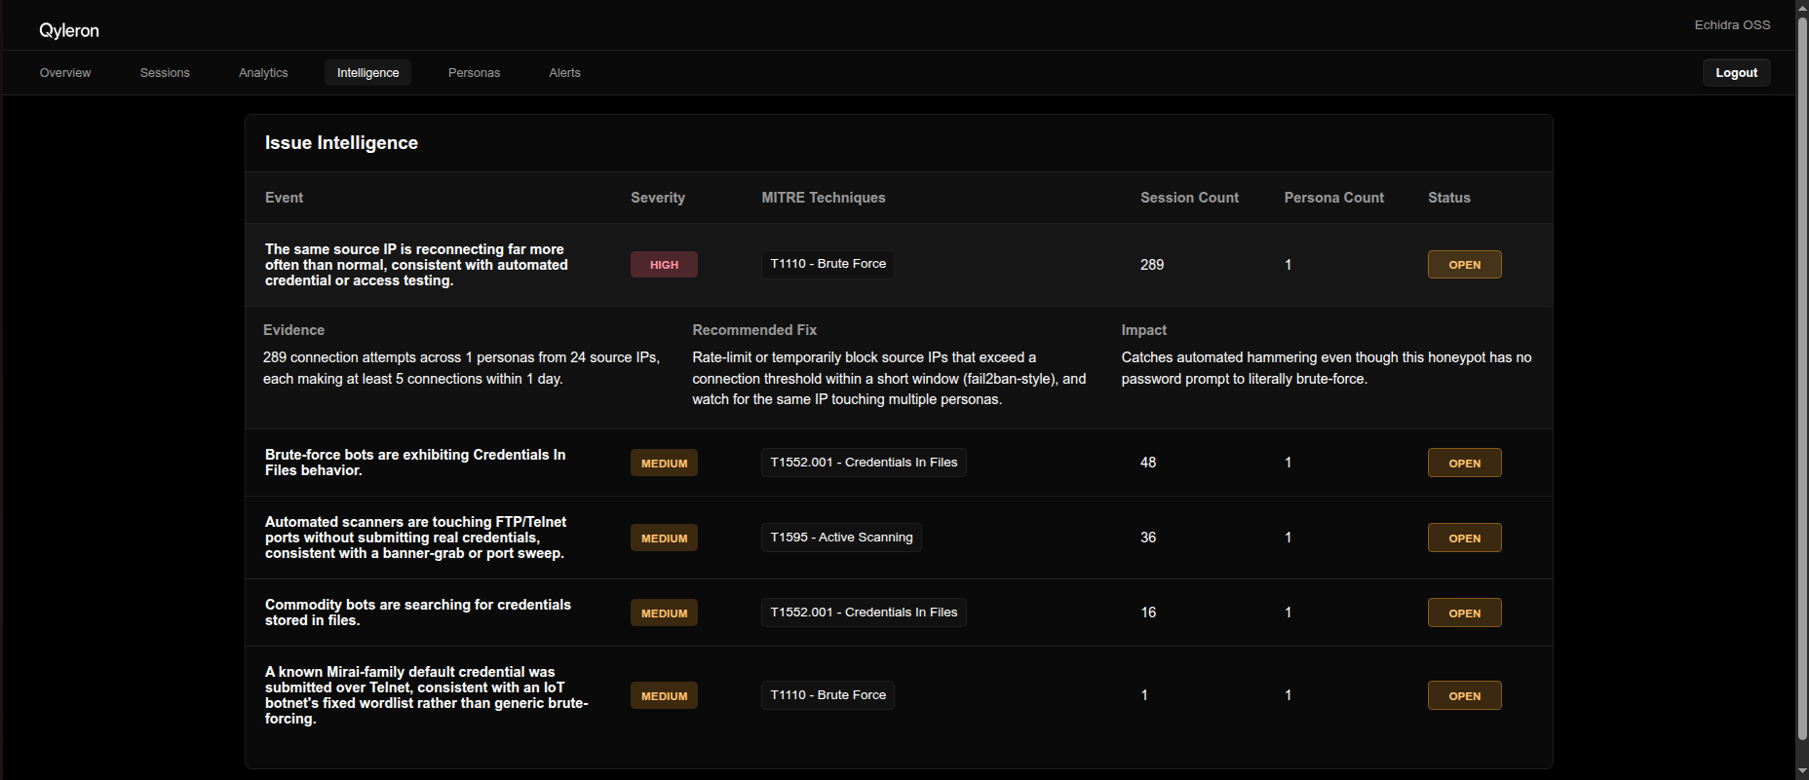Click the HIGH severity badge
Viewport: 1809px width, 780px height.
click(664, 265)
